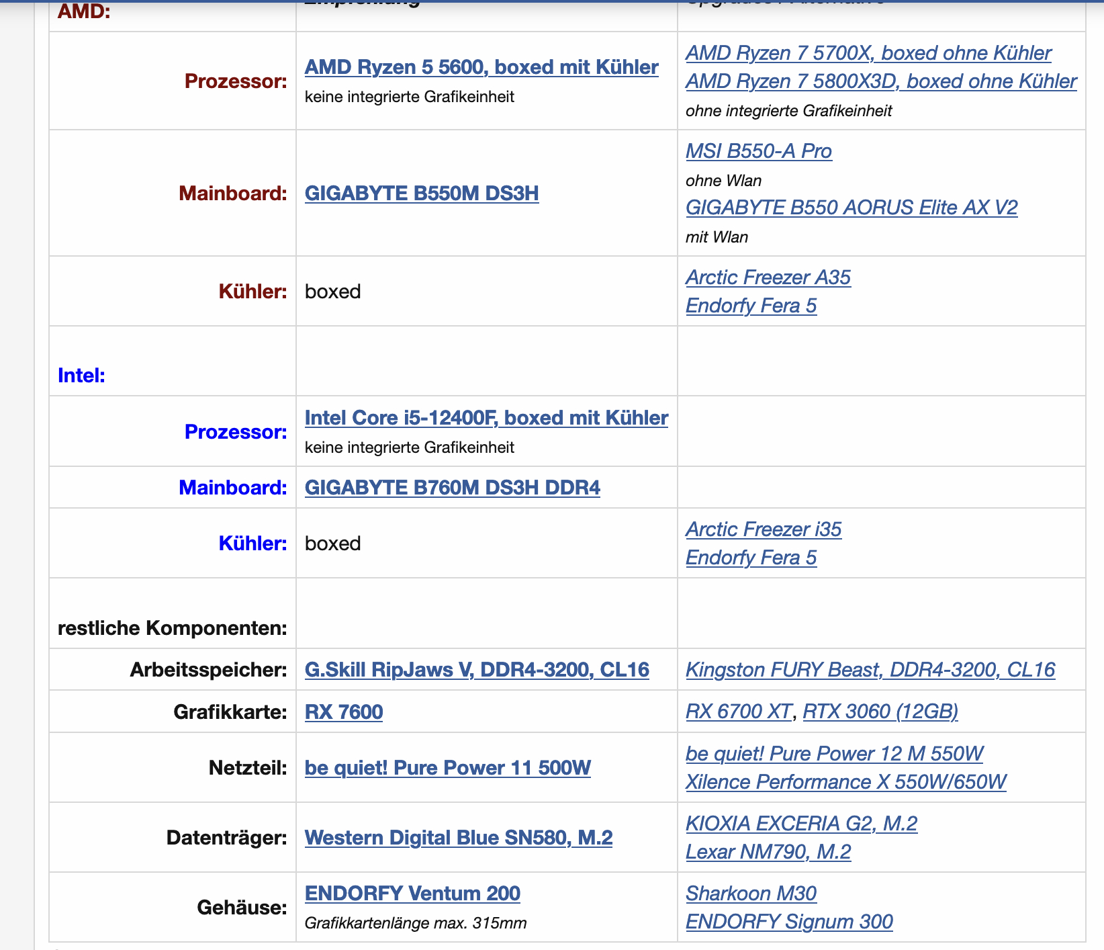Click 'boxed' text in Intel Kühler row
The width and height of the screenshot is (1104, 950).
[332, 544]
